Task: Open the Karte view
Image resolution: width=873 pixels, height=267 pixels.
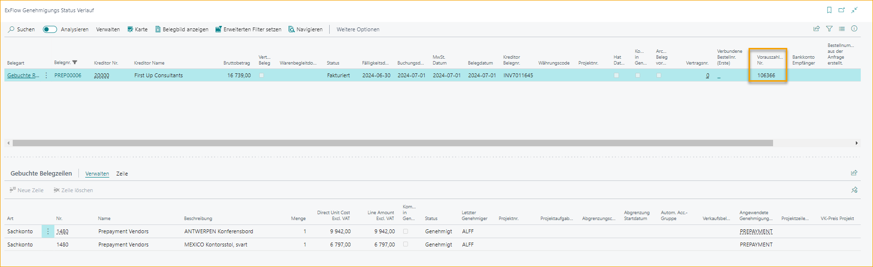Action: coord(137,29)
